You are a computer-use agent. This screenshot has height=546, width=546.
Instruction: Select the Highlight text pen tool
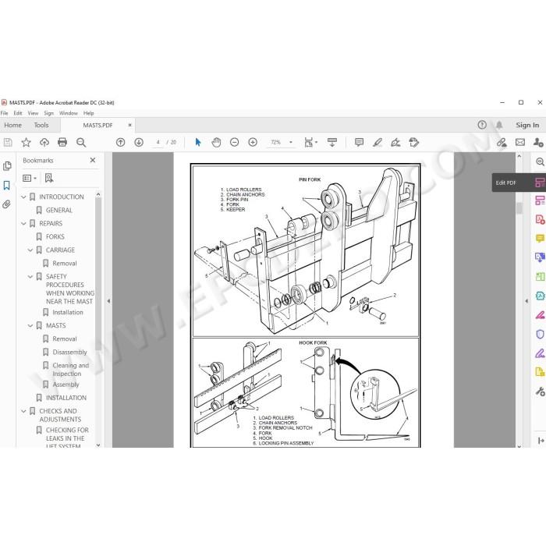pyautogui.click(x=378, y=142)
